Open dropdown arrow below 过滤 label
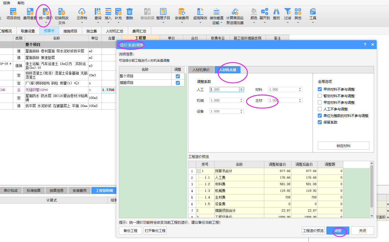This screenshot has height=242, width=389. [x=288, y=23]
